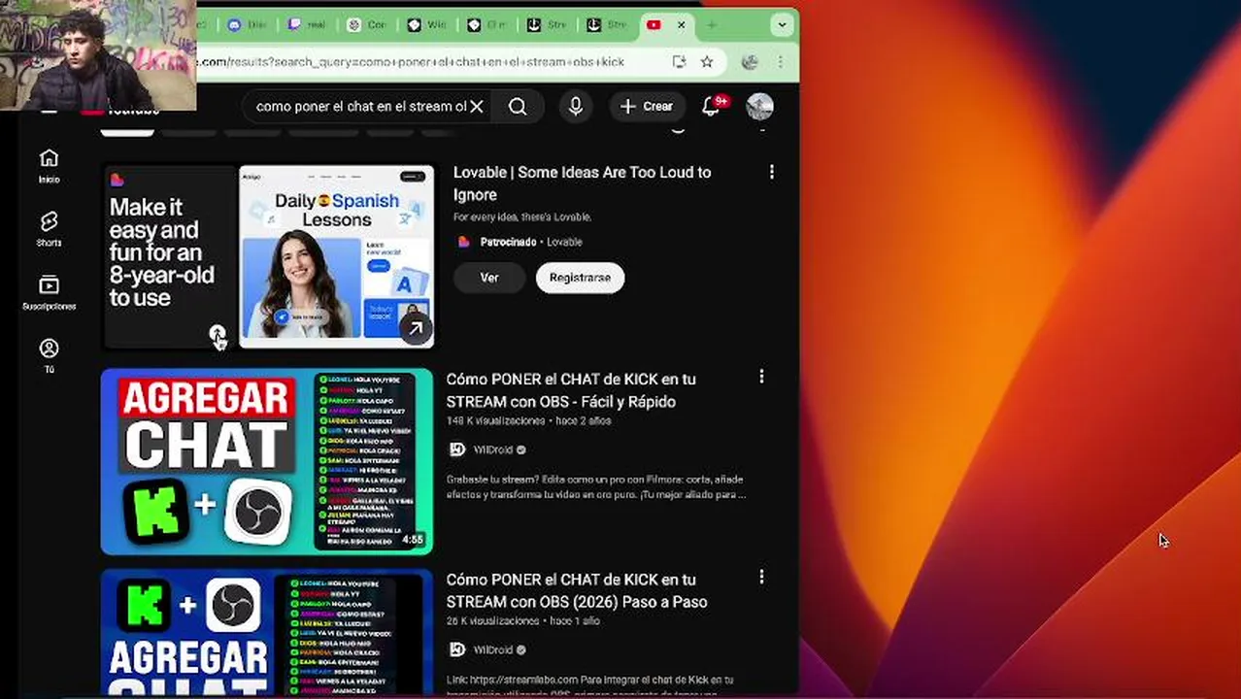
Task: Open a new Chrome tab
Action: click(x=712, y=25)
